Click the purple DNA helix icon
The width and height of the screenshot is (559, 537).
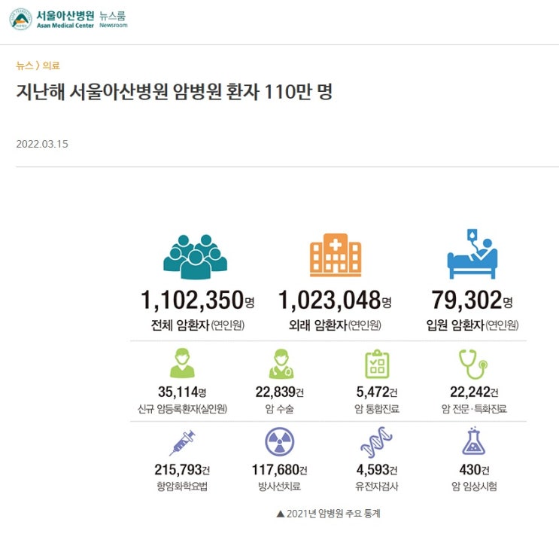[376, 442]
